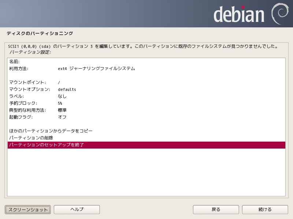Click the Debian swirl logo

click(280, 14)
